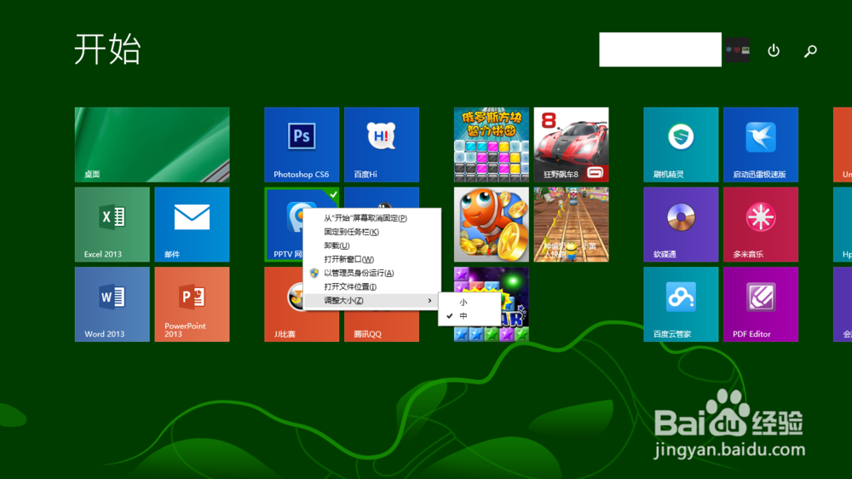Image resolution: width=852 pixels, height=479 pixels.
Task: Launch Excel 2013 tile
Action: click(x=112, y=224)
